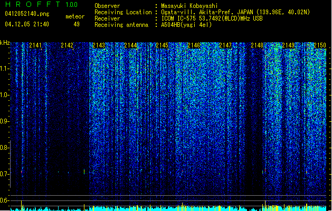
Task: Click the 0.7 kHz axis tick label
Action: (4, 174)
